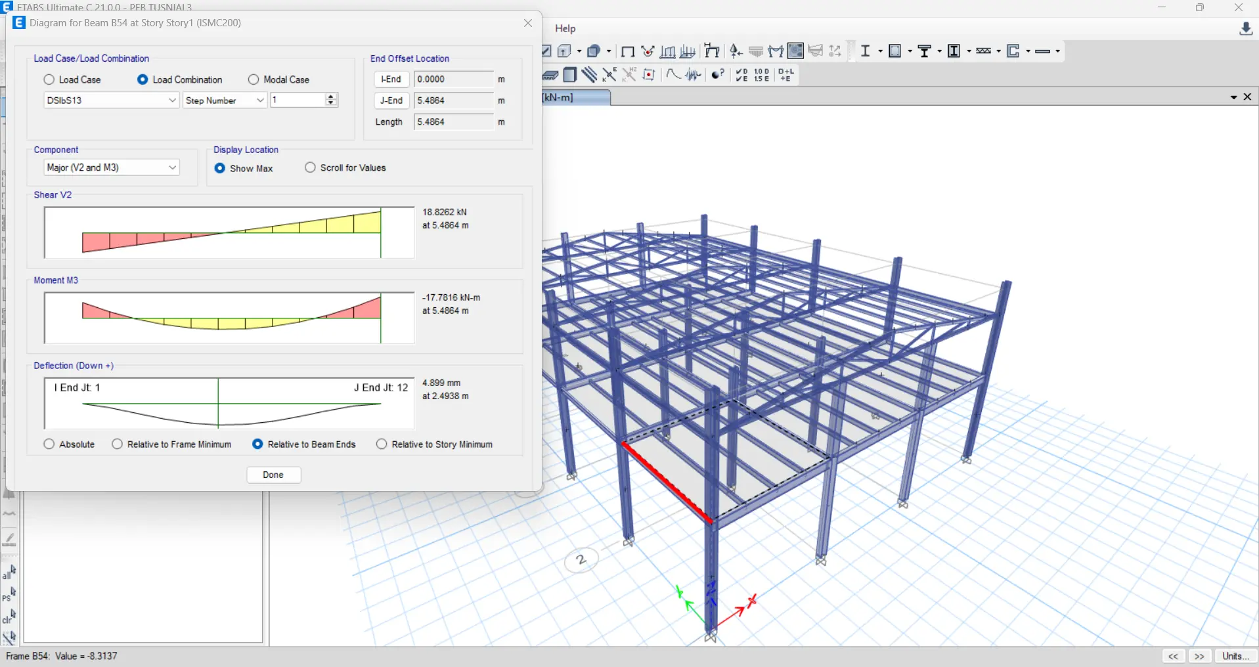Image resolution: width=1259 pixels, height=667 pixels.
Task: Click the 1.0D 1.5E load scaling icon
Action: (761, 75)
